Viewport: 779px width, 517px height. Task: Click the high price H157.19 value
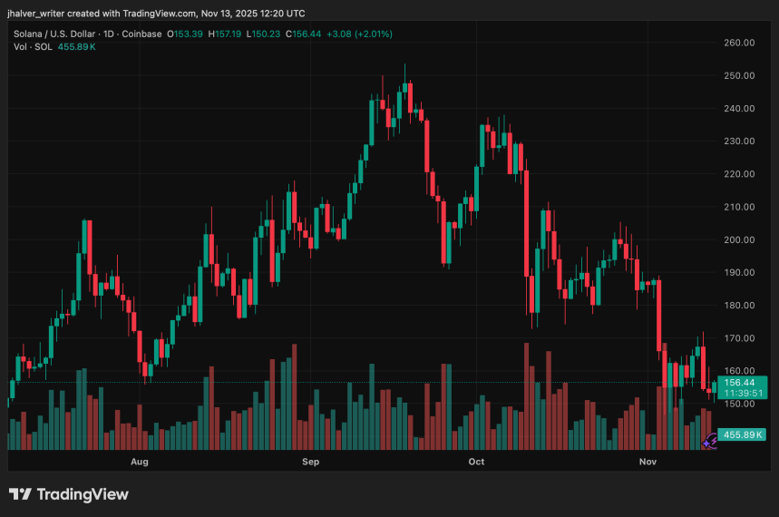[x=225, y=34]
